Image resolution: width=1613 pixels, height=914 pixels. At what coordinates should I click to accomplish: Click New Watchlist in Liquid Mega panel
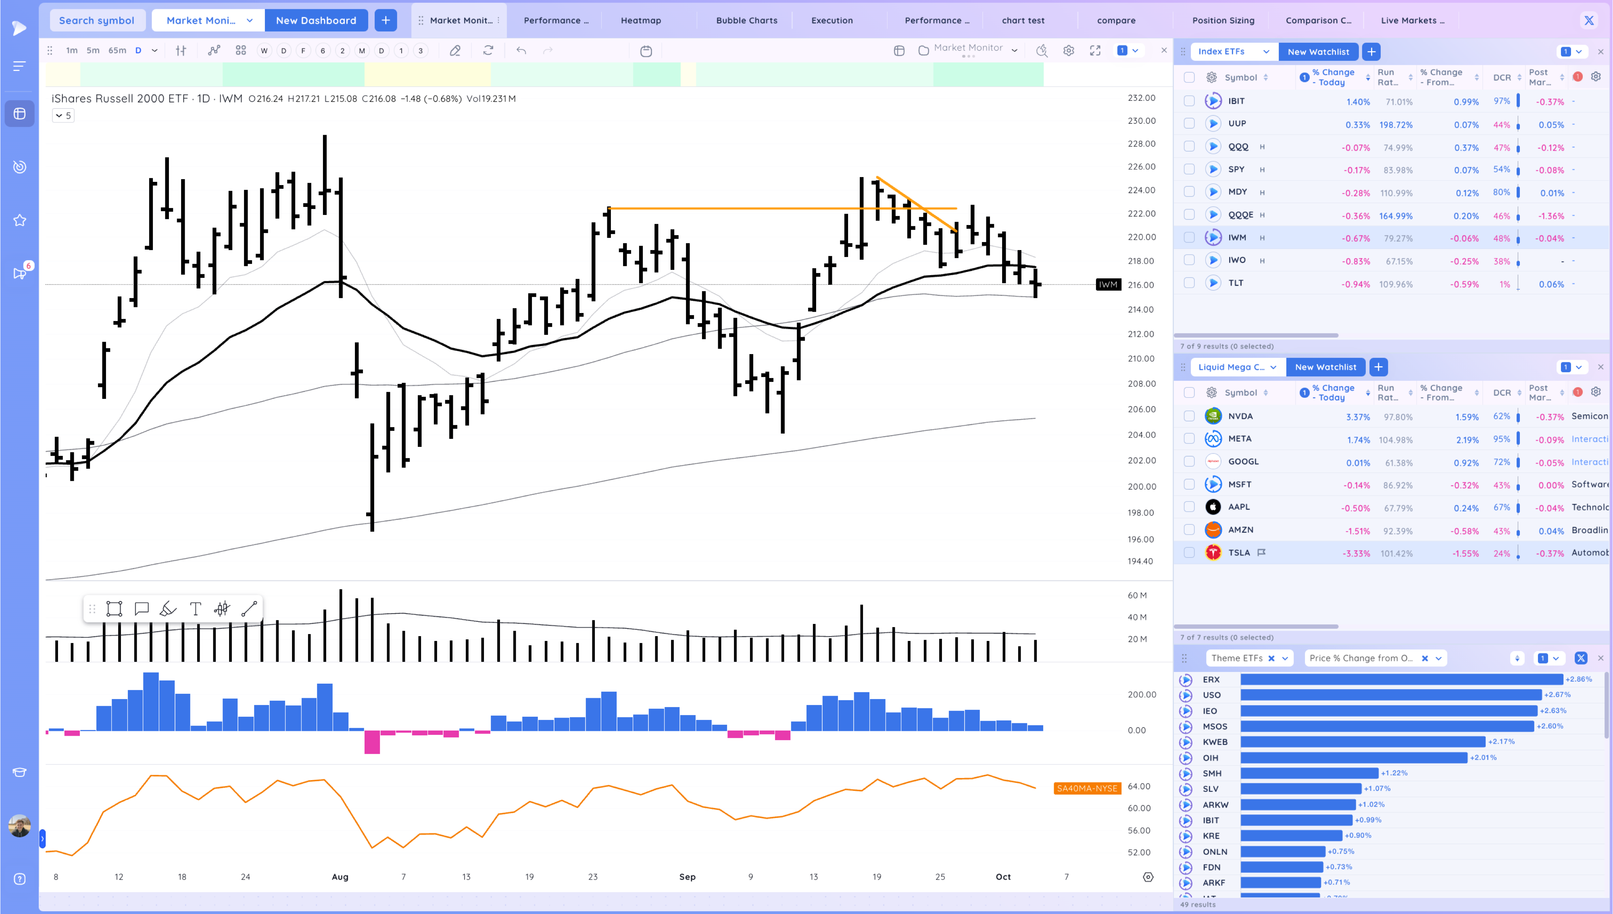click(x=1325, y=367)
